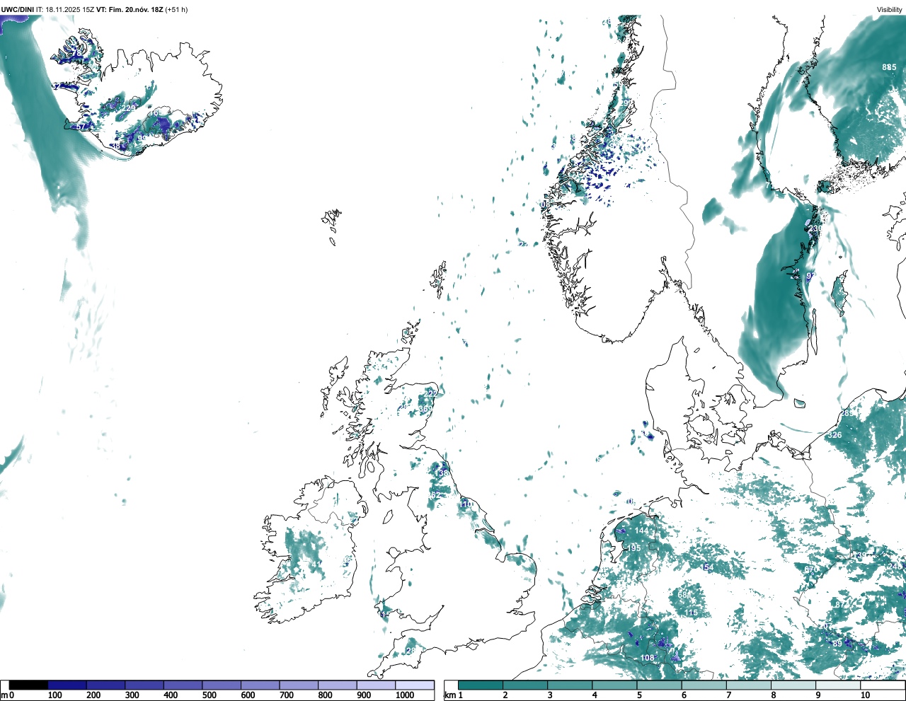Image resolution: width=906 pixels, height=701 pixels.
Task: Click the 6–7 km legend swatch
Action: click(x=704, y=685)
